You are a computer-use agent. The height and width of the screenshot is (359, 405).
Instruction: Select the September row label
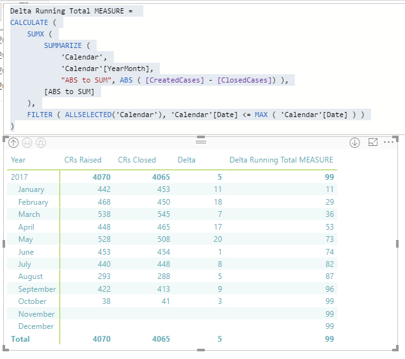pyautogui.click(x=37, y=289)
